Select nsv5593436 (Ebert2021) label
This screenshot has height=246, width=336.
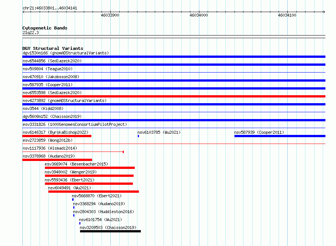(69, 180)
